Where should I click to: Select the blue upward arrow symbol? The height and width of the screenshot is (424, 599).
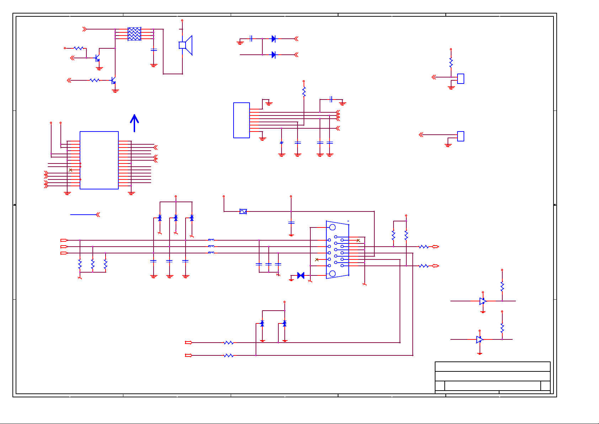point(134,123)
